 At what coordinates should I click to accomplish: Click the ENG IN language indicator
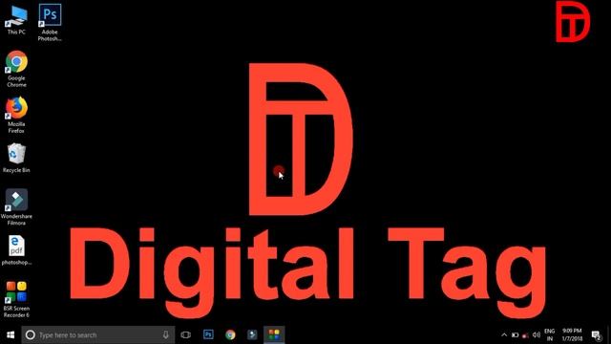(x=550, y=335)
